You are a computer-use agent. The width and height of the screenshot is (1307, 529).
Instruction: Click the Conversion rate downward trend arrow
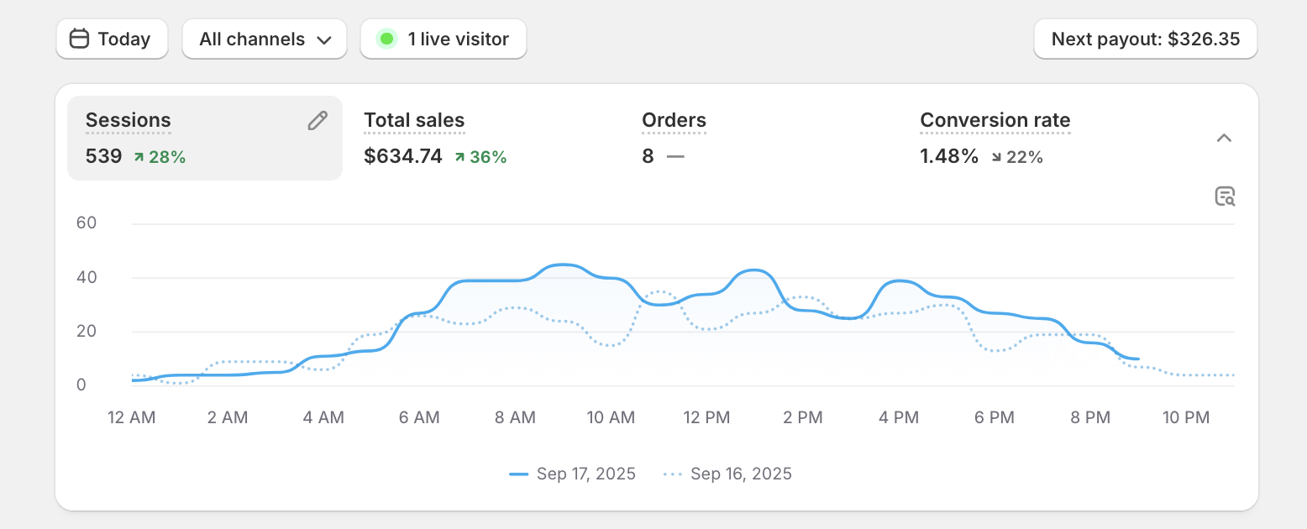[x=996, y=157]
